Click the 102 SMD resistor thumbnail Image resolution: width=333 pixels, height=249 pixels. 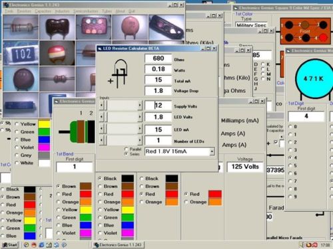pos(21,53)
